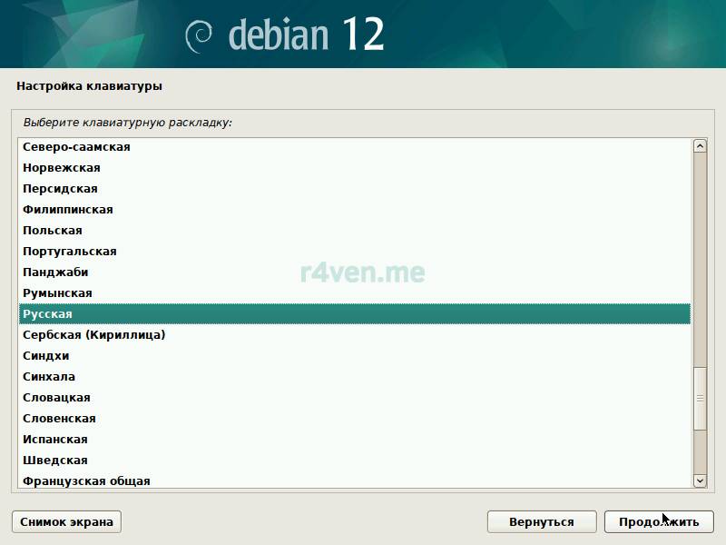Choose the Португальская layout
This screenshot has height=545, width=726.
pyautogui.click(x=70, y=252)
